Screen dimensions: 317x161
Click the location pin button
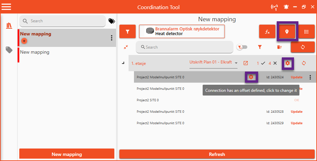287,32
